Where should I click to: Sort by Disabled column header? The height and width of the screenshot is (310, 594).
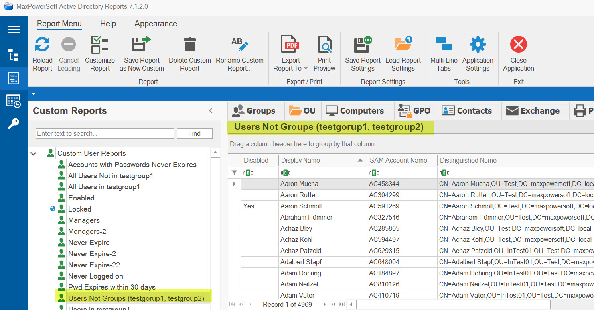[x=260, y=161]
